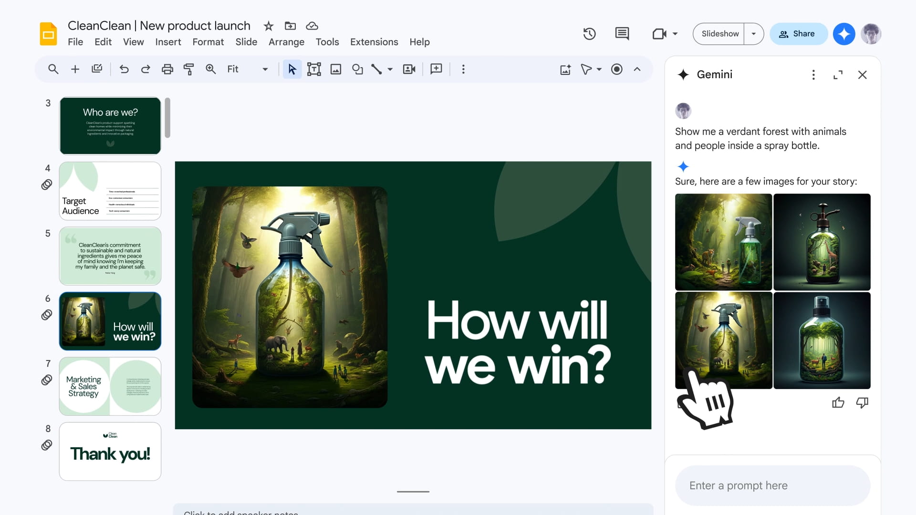Image resolution: width=916 pixels, height=515 pixels.
Task: Click the paint format icon
Action: (188, 69)
